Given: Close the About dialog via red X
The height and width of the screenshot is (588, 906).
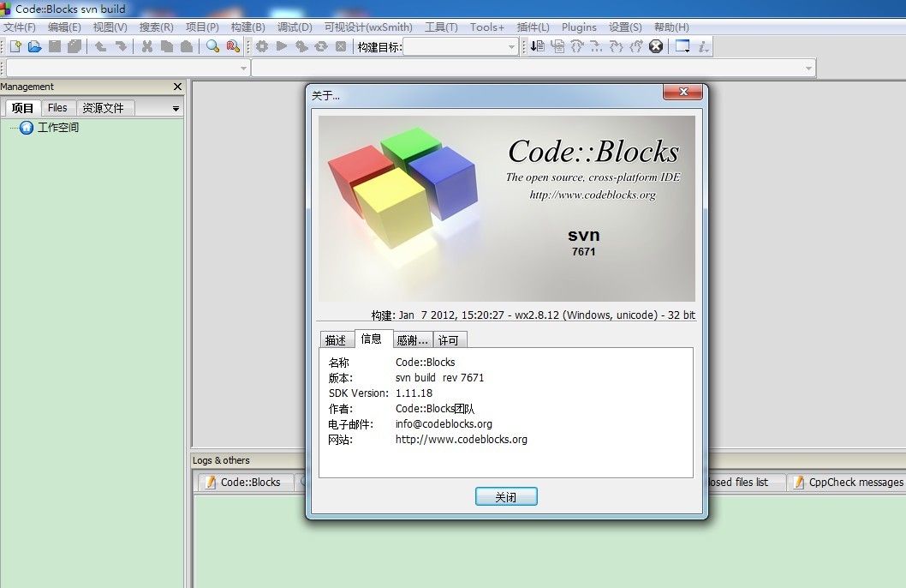Looking at the screenshot, I should coord(683,92).
